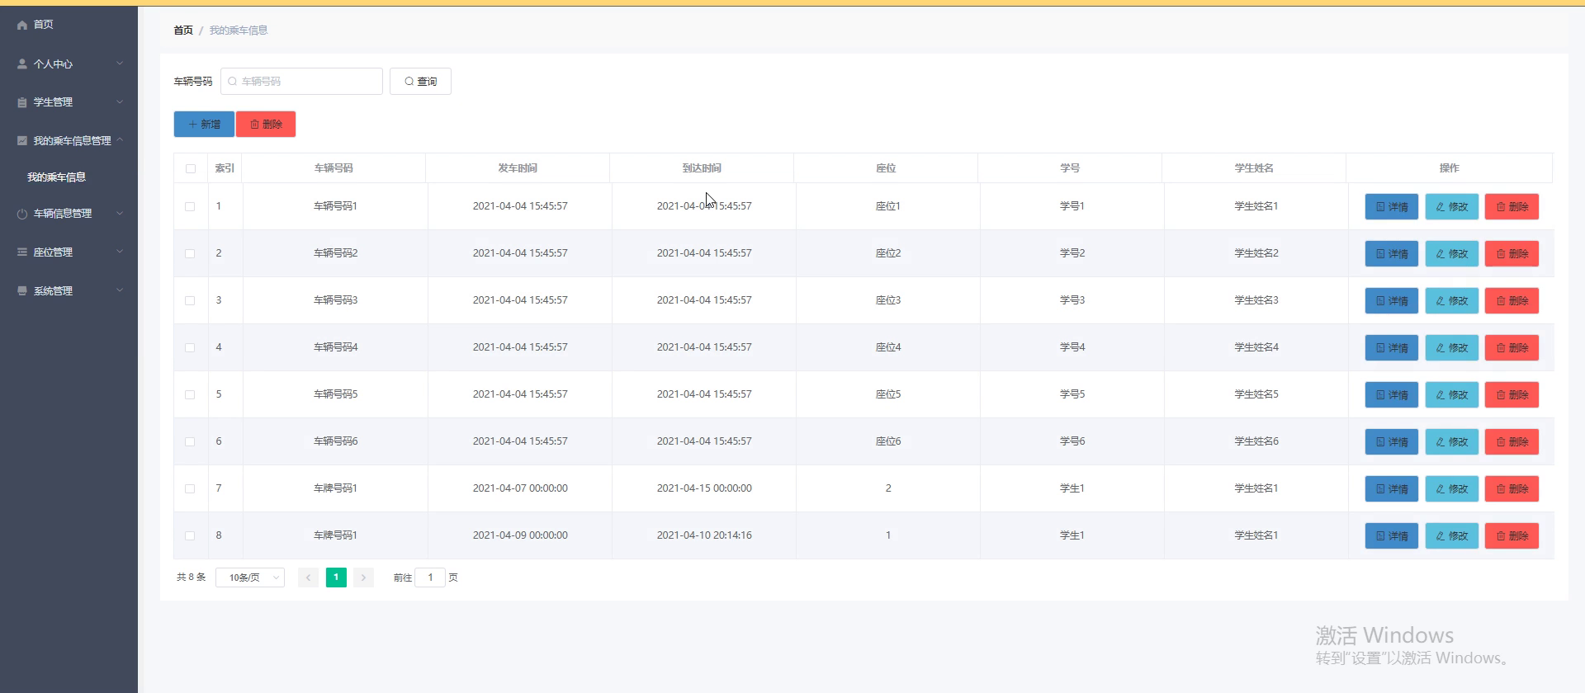Select 我的乘车信息 submenu item
This screenshot has height=693, width=1585.
tap(56, 177)
